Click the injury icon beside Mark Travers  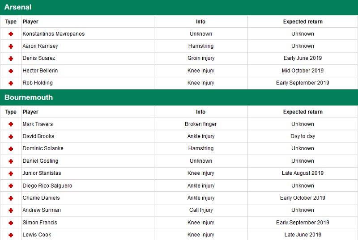11,124
